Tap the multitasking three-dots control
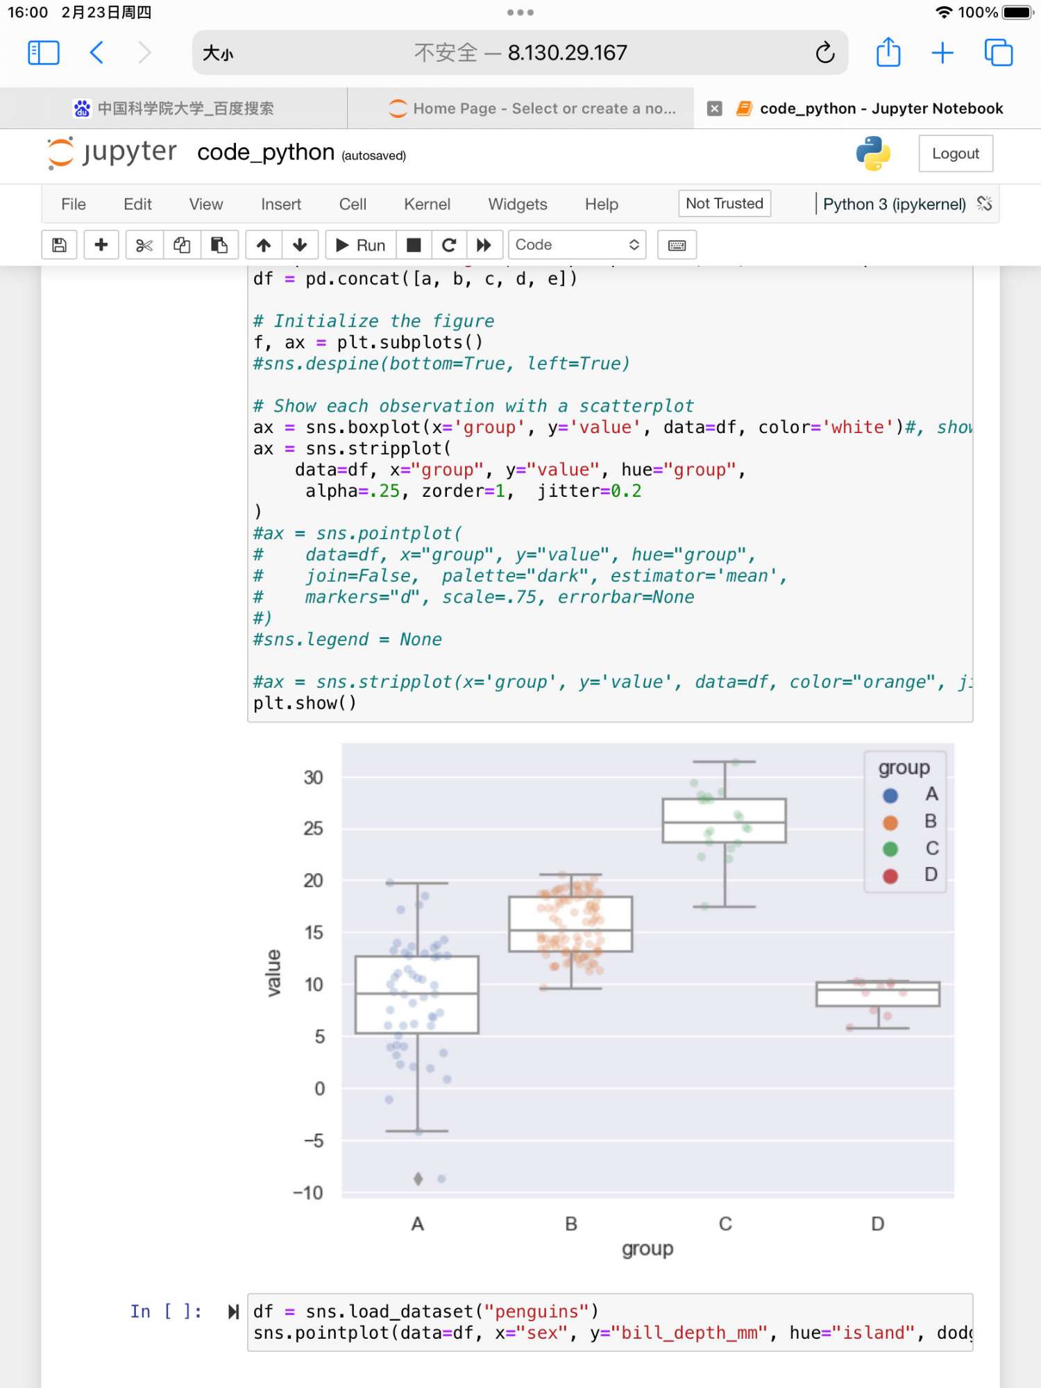Image resolution: width=1041 pixels, height=1388 pixels. pyautogui.click(x=520, y=12)
